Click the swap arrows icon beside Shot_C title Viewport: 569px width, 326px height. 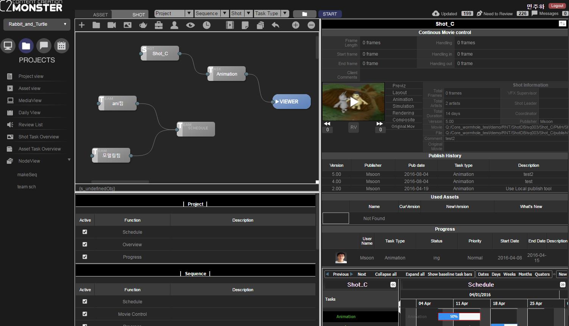tap(563, 23)
